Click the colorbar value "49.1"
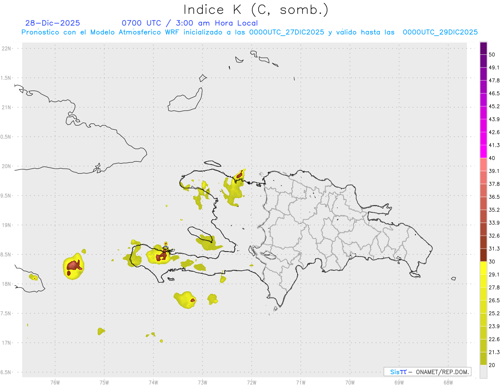Viewport: 503px width, 388px height. pyautogui.click(x=494, y=67)
